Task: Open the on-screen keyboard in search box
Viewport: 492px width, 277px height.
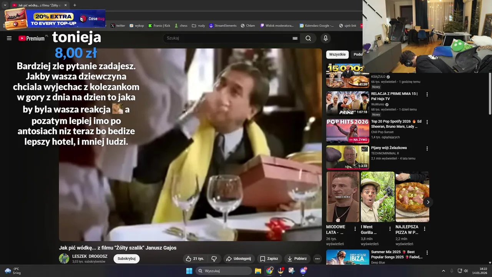Action: pos(295,38)
